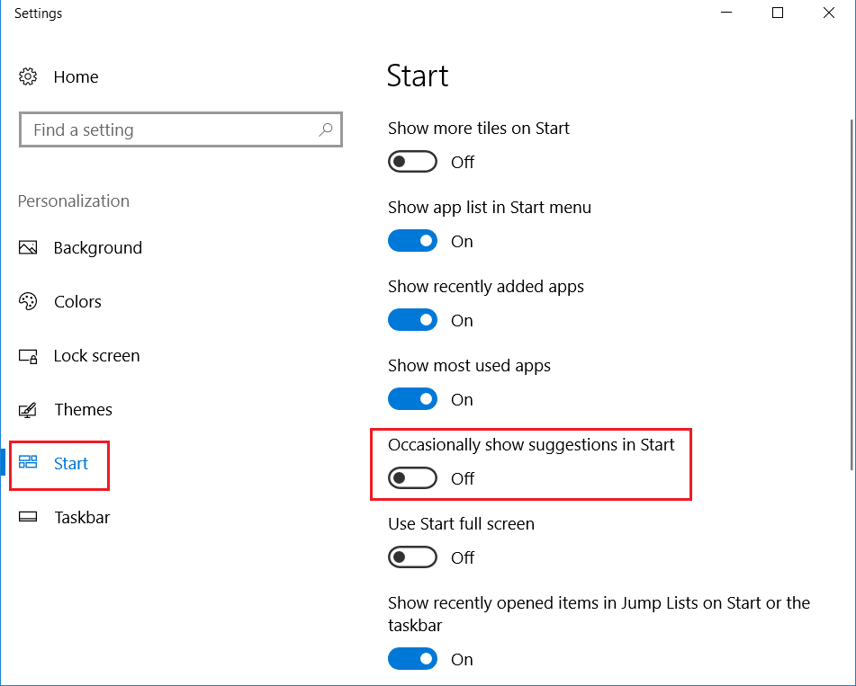
Task: Turn off Show app list toggle
Action: coord(412,241)
